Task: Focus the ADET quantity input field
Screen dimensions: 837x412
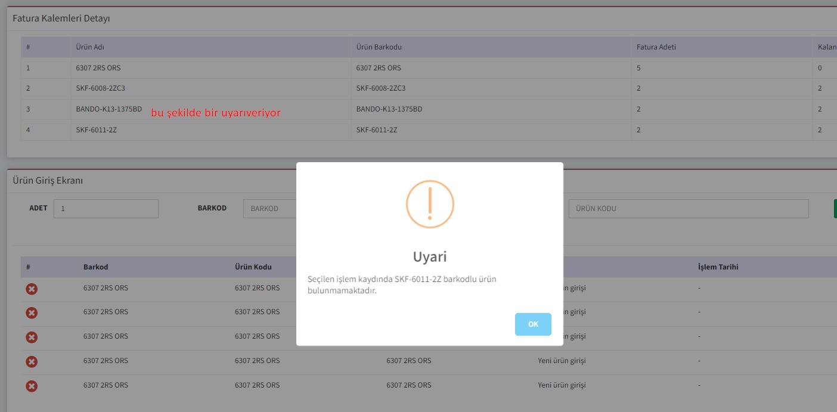Action: 106,209
